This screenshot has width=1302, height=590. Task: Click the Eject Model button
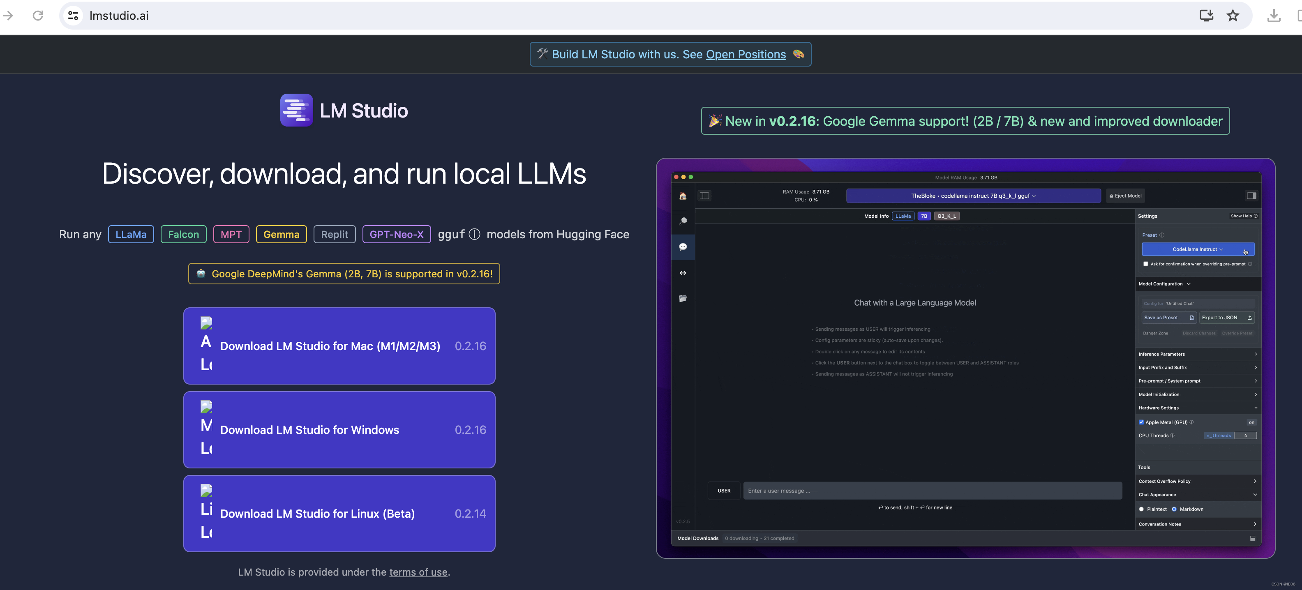pyautogui.click(x=1125, y=196)
